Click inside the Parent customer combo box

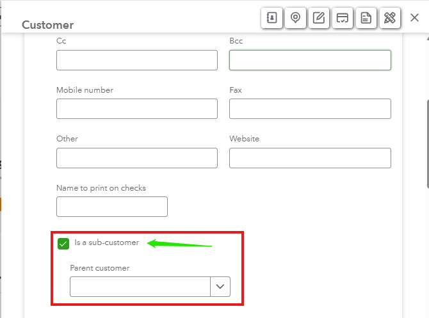(x=140, y=287)
